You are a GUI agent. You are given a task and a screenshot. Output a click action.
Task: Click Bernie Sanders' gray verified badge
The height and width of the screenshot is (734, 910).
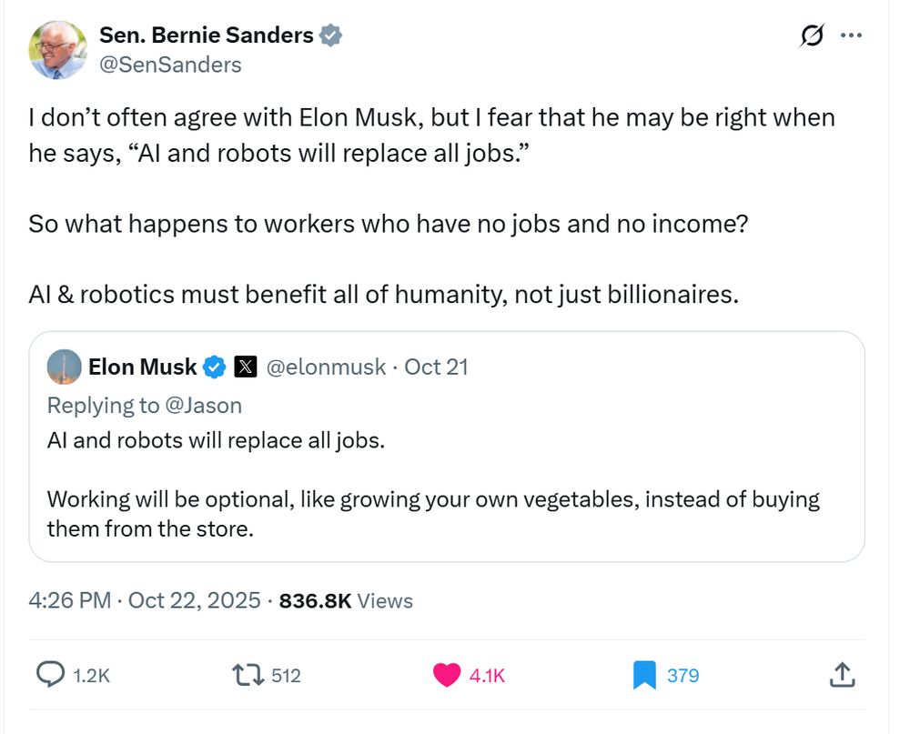(330, 35)
